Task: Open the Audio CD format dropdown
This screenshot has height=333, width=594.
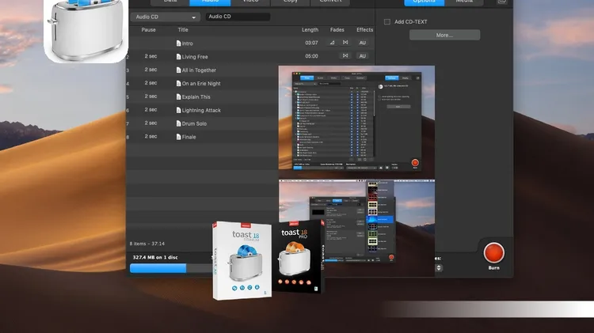Action: pos(166,17)
